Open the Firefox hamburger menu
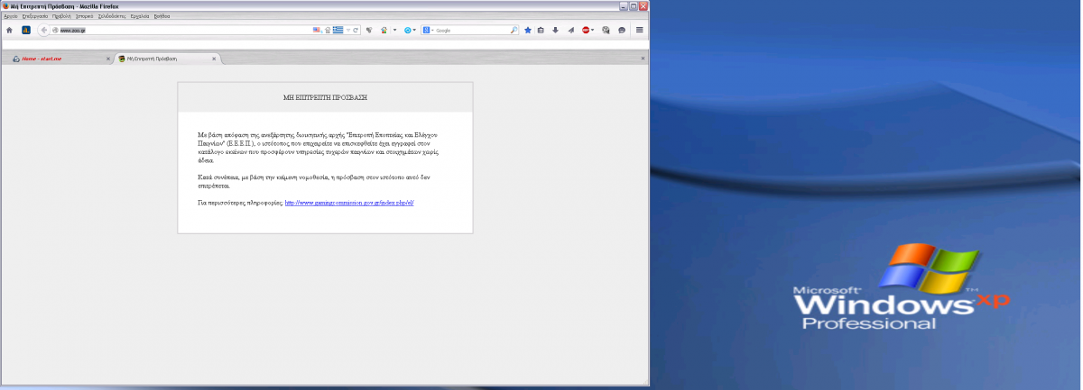The width and height of the screenshot is (1083, 390). [x=639, y=30]
